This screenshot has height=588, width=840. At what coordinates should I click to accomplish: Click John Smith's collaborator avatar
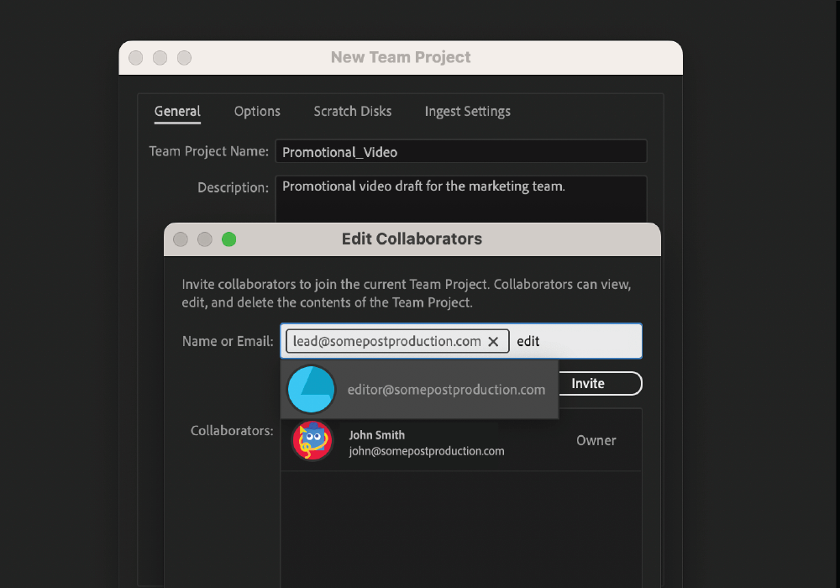(x=312, y=440)
